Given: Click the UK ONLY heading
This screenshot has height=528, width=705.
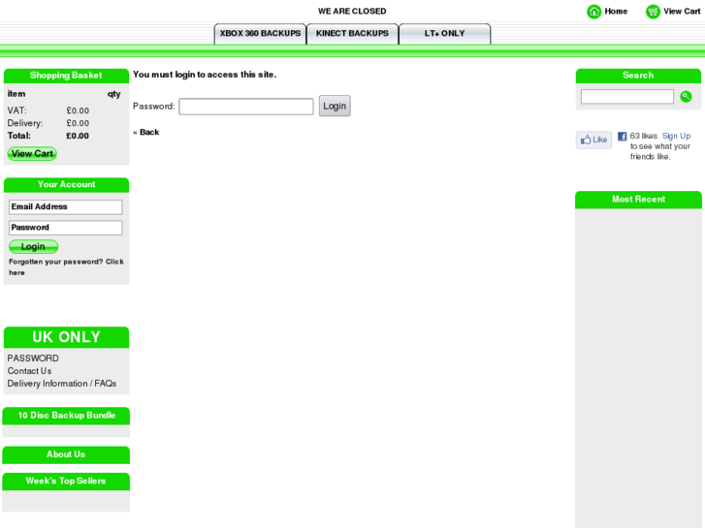Looking at the screenshot, I should (x=66, y=337).
